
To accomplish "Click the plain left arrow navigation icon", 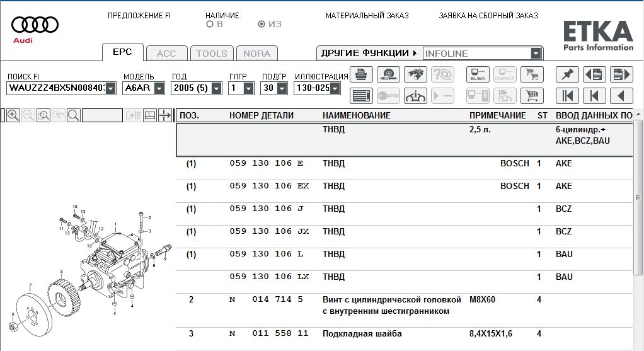I will point(621,96).
